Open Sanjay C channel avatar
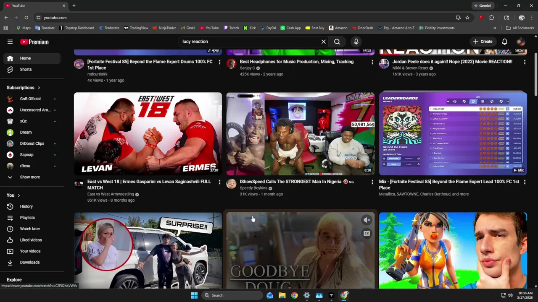Screen dimensions: 538x302 click(232, 64)
